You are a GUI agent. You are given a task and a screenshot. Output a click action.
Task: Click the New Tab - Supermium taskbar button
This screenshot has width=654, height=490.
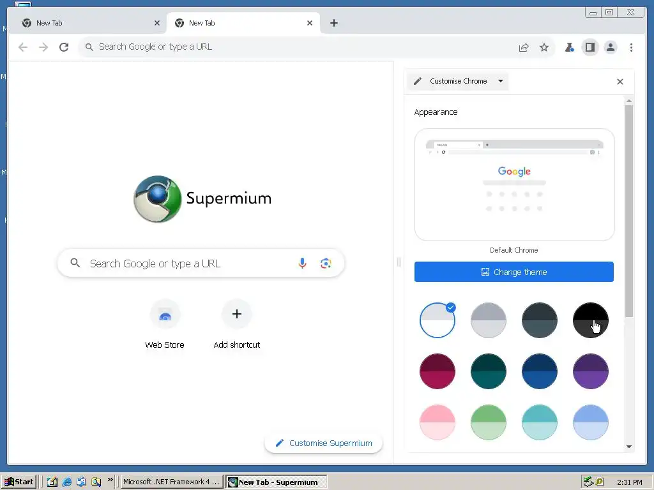coord(277,482)
